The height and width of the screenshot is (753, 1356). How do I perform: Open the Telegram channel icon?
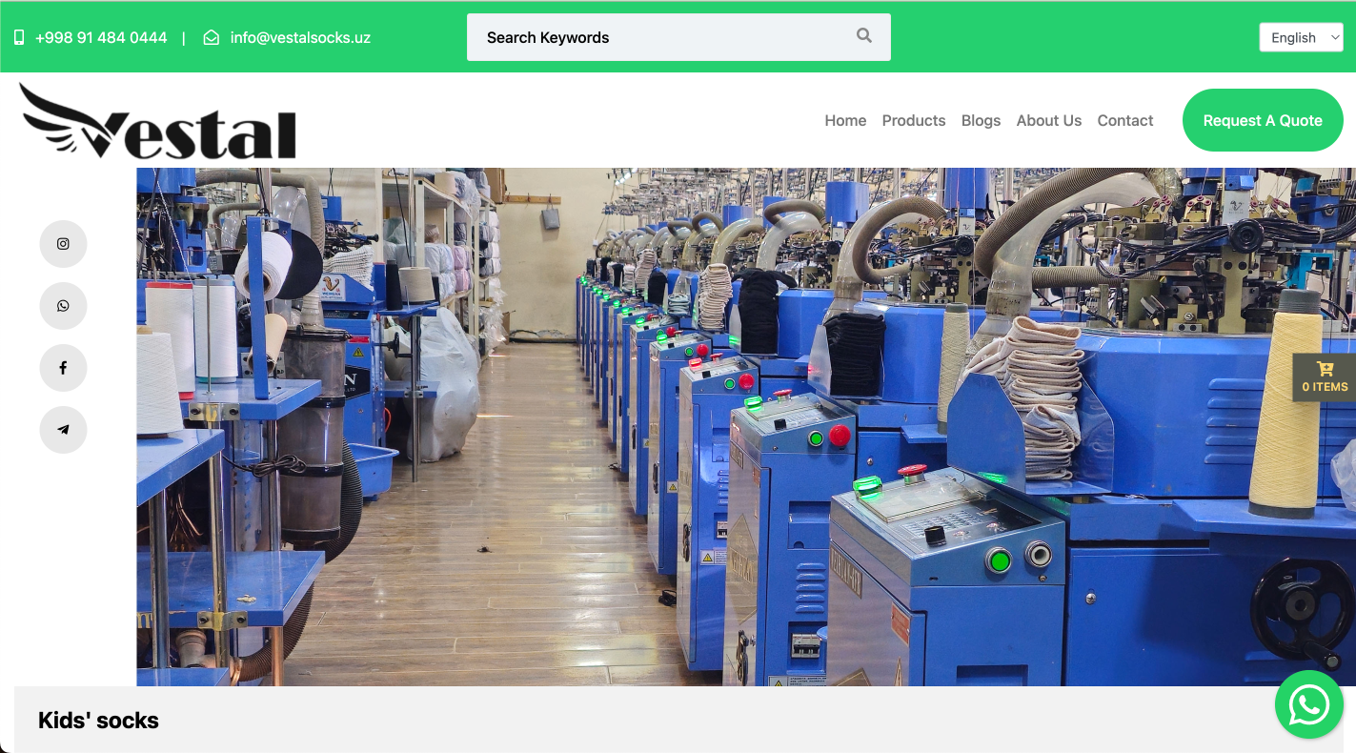tap(63, 430)
